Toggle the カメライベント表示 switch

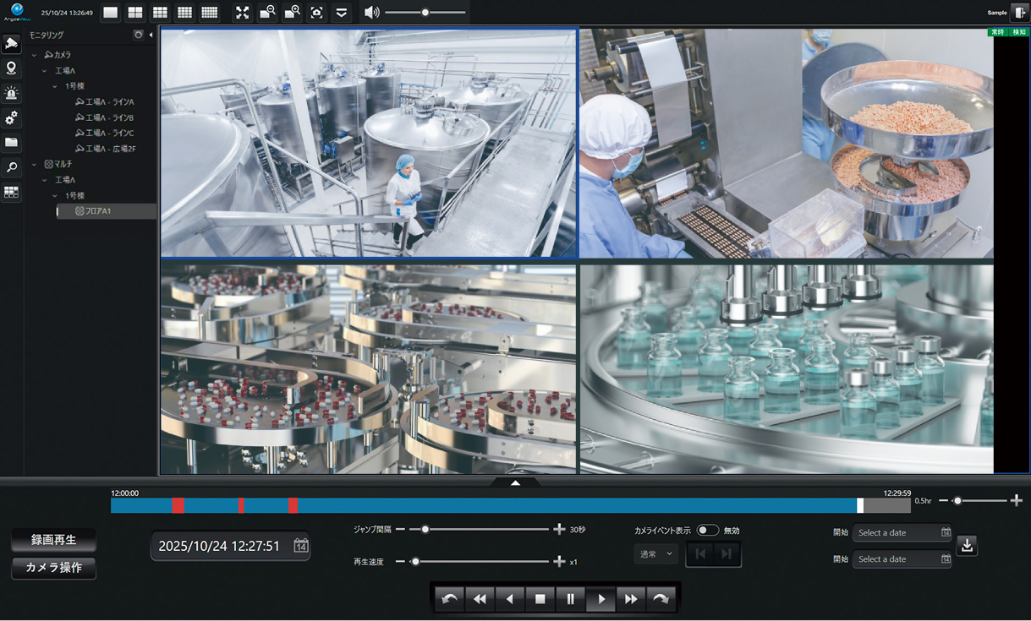pyautogui.click(x=707, y=531)
